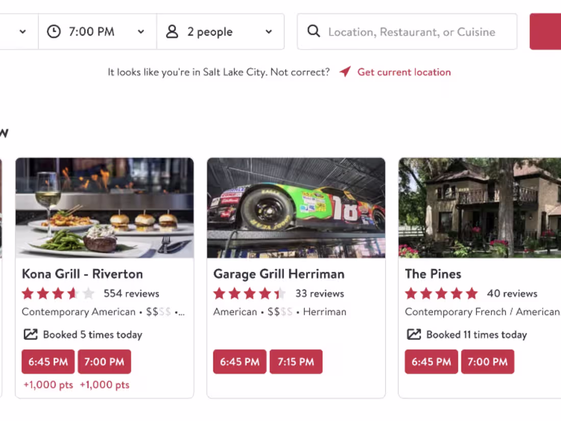
Task: Book the 6:45 PM slot at Garage Grill Herriman
Action: (240, 361)
